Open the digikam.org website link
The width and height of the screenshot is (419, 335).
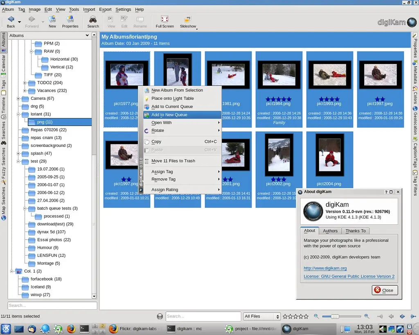(325, 268)
